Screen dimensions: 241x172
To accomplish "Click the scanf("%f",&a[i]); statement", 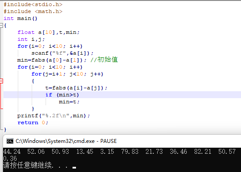I will [x=63, y=53].
